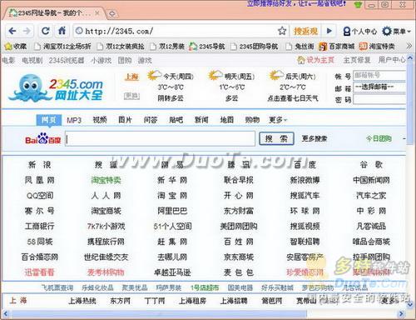The height and width of the screenshot is (320, 416).
Task: Click the browser forward arrow icon
Action: click(27, 31)
